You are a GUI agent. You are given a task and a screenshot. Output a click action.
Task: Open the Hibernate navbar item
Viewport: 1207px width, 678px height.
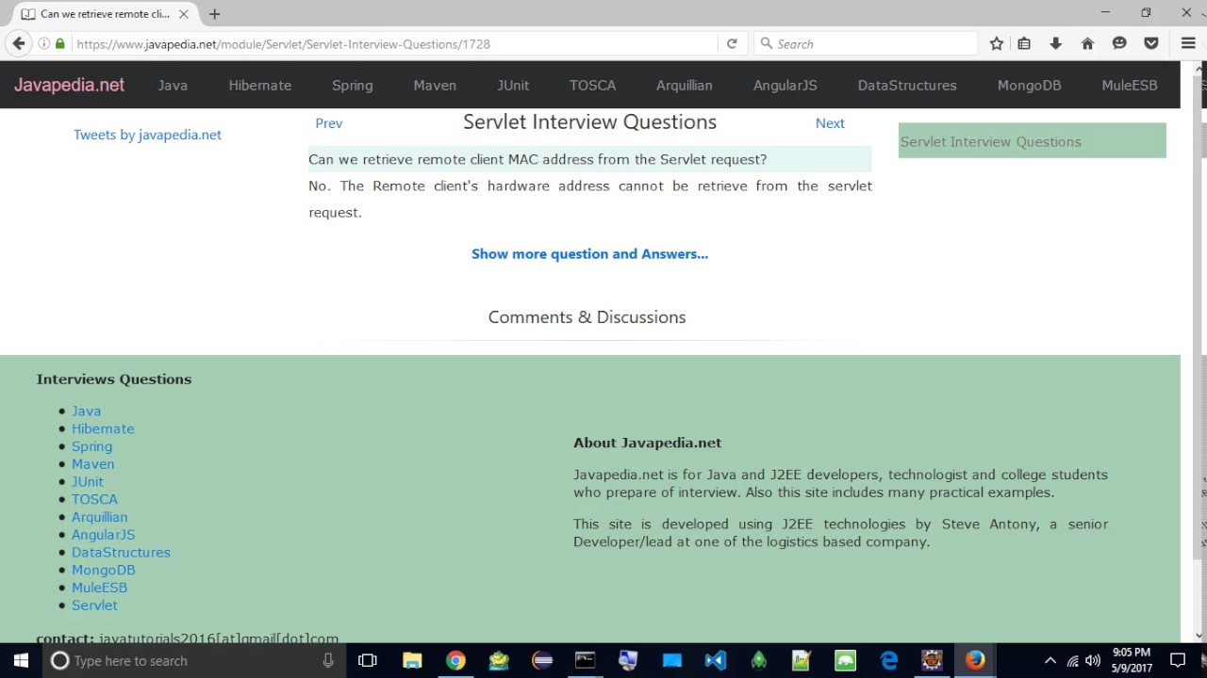point(260,85)
